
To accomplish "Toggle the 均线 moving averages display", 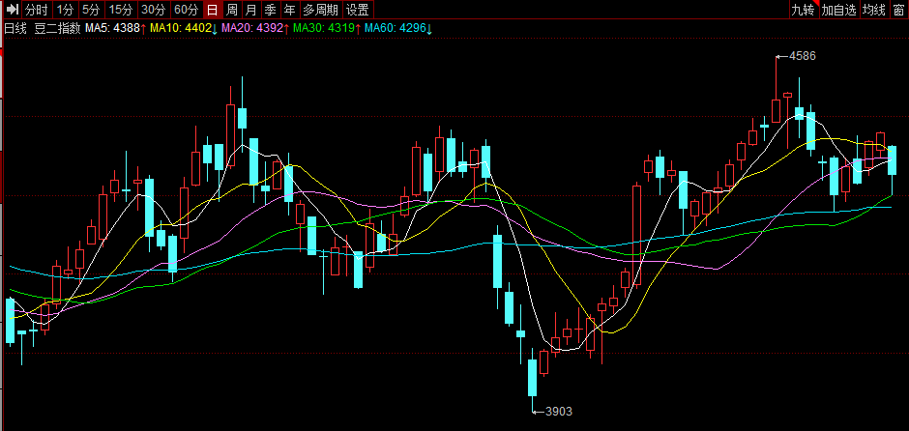I will 873,10.
